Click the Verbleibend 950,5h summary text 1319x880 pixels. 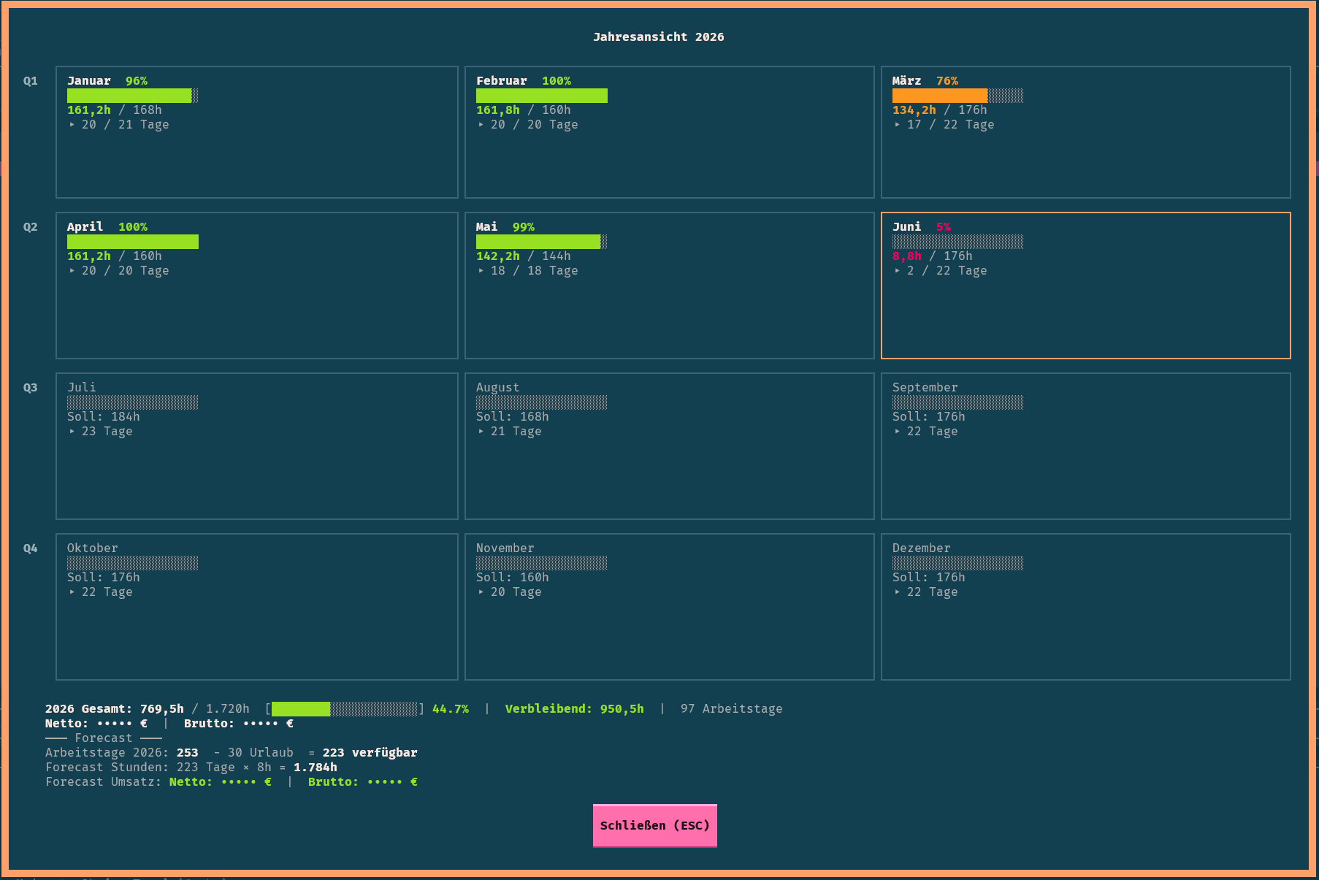[x=574, y=709]
